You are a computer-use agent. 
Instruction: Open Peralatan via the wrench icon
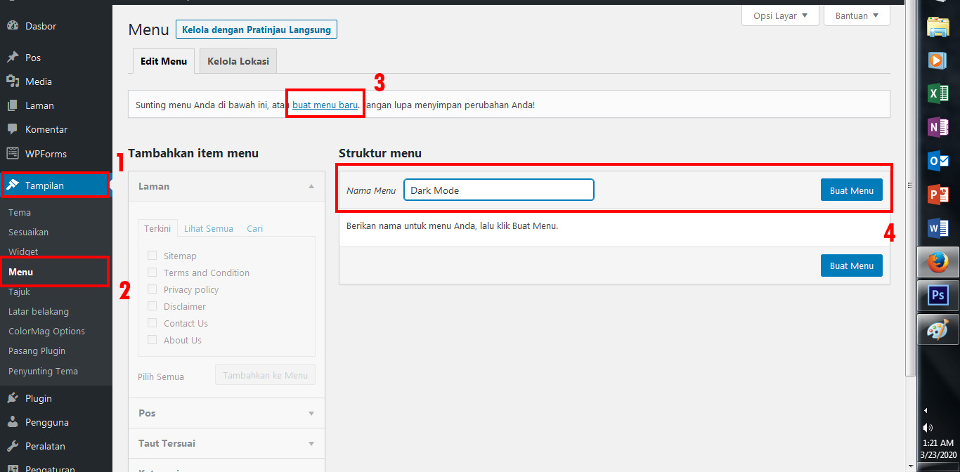[x=12, y=446]
